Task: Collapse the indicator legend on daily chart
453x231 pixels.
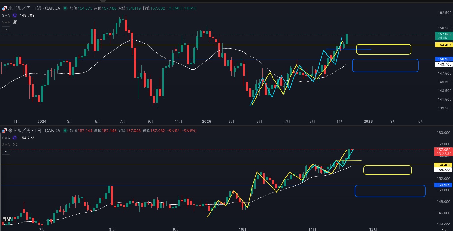Action: (x=6, y=152)
